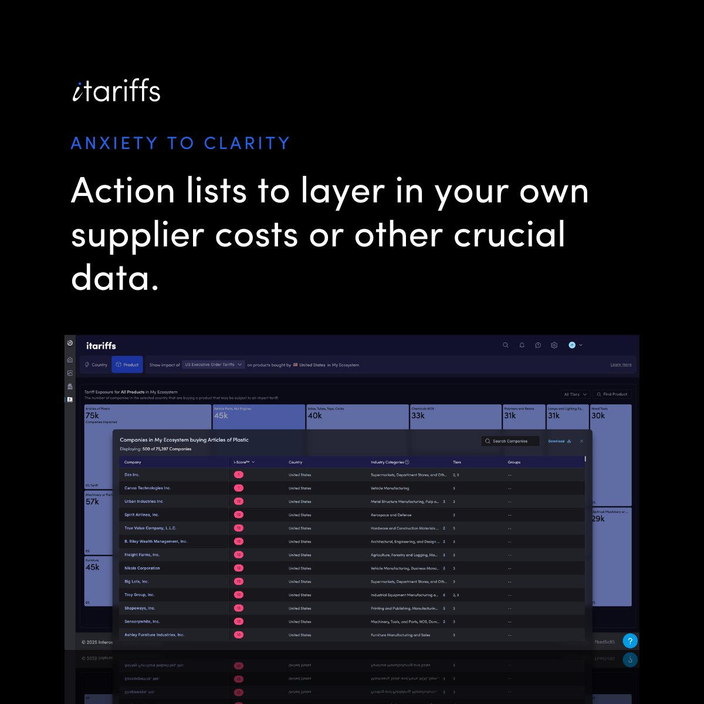Open the Freight Farms, Inc. company link
The height and width of the screenshot is (704, 704).
tap(142, 554)
